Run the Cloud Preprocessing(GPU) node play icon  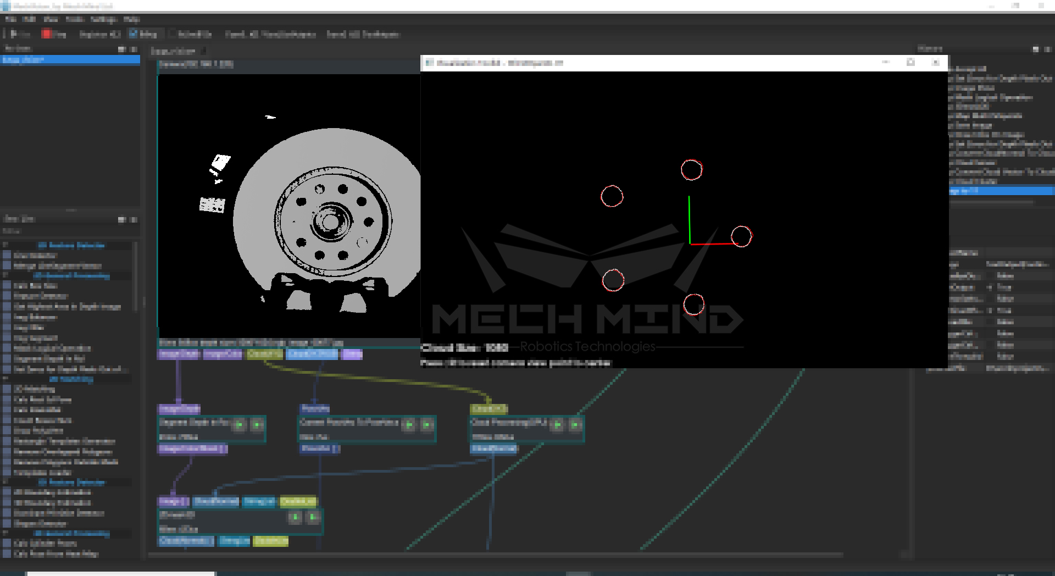[557, 424]
